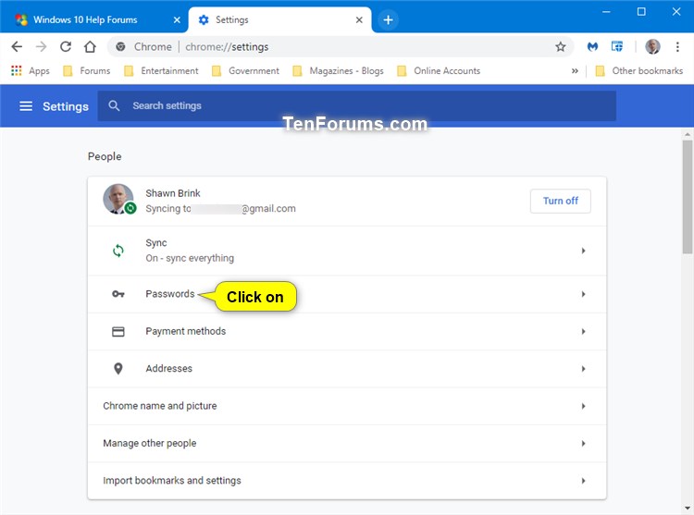Open the Forums bookmarks folder
The image size is (694, 515).
pyautogui.click(x=87, y=70)
